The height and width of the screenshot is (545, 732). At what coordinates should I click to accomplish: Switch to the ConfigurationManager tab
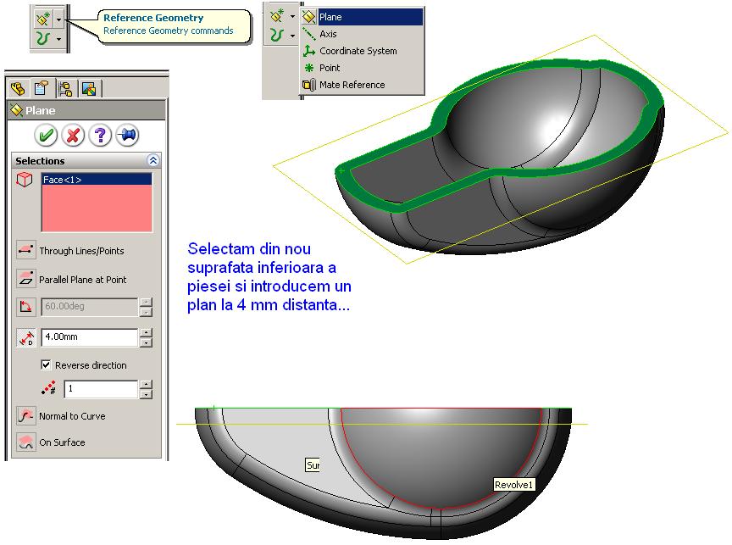pyautogui.click(x=65, y=89)
